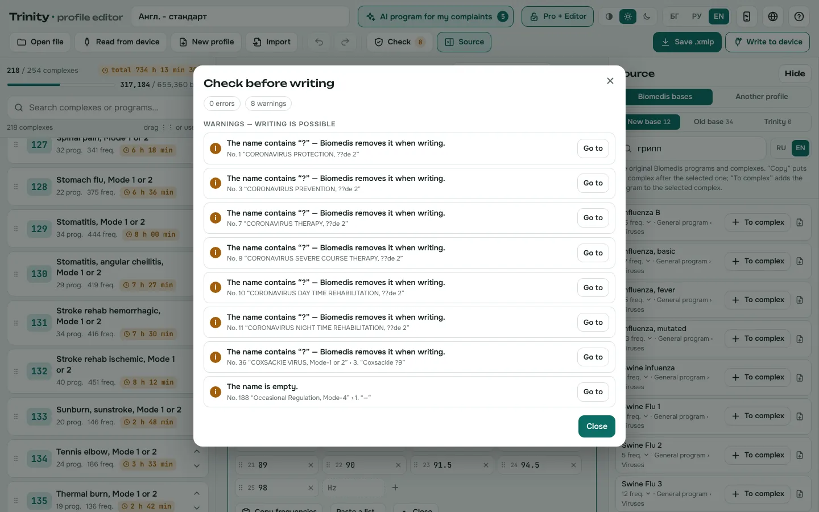Go to No. 36 COXSACKIE VIRUS warning
The height and width of the screenshot is (512, 819).
(593, 357)
